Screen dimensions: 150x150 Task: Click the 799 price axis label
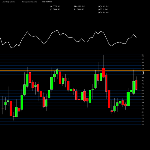[143, 78]
